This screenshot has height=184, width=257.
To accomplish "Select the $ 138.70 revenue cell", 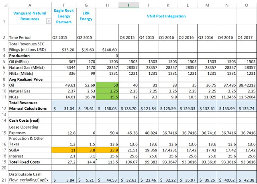I will [x=128, y=106].
